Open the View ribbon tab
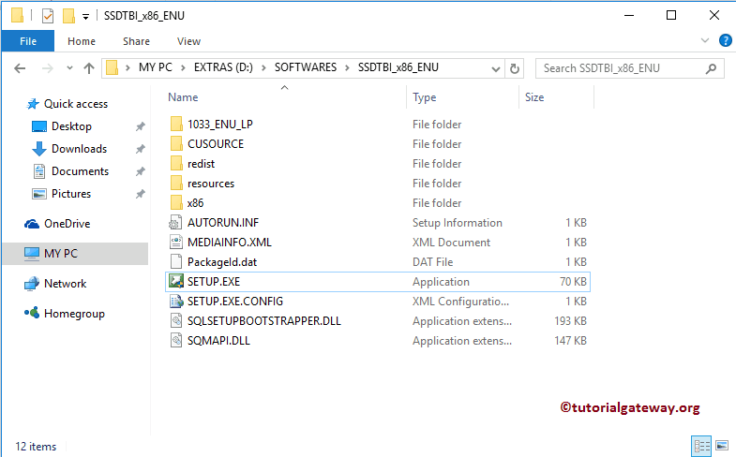The width and height of the screenshot is (736, 457). pyautogui.click(x=188, y=41)
